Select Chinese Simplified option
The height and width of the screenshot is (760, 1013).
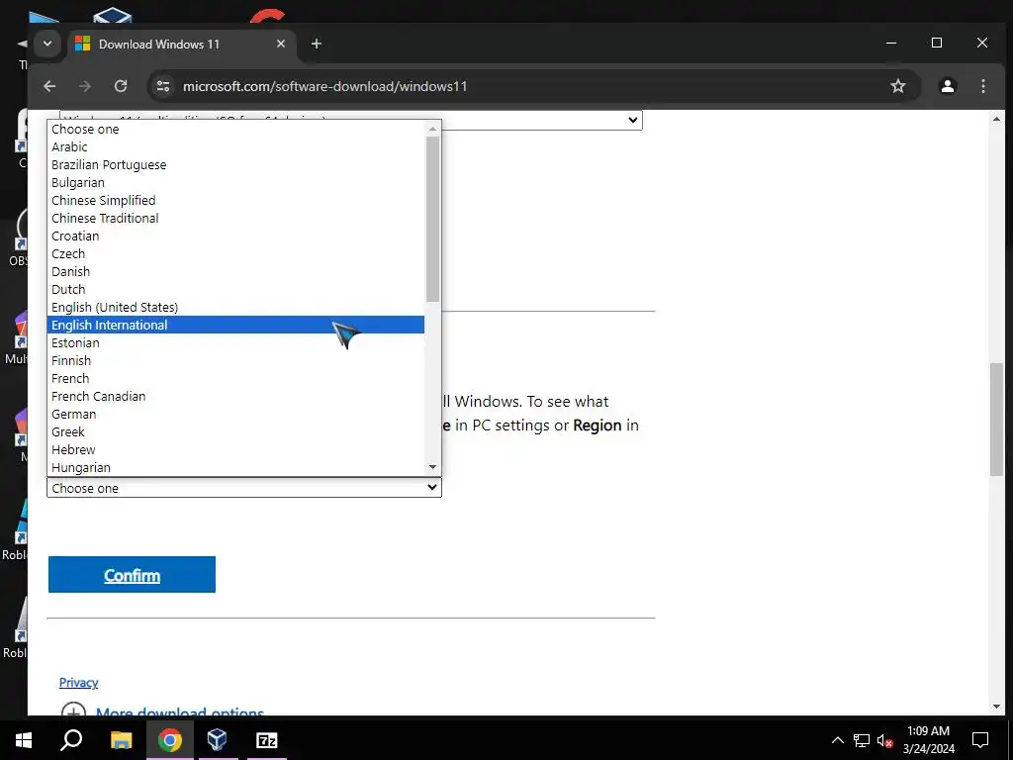(x=235, y=200)
